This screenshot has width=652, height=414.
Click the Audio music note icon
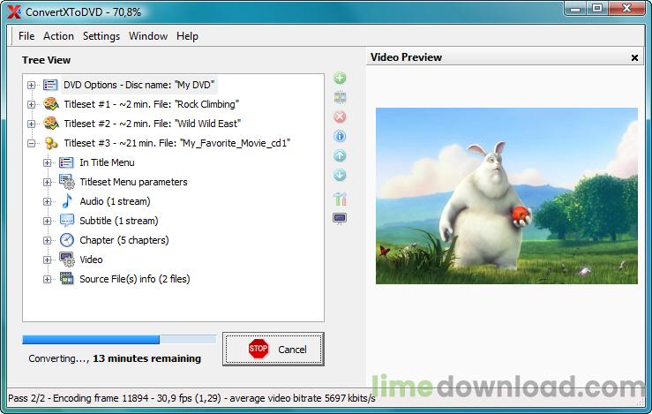click(x=66, y=201)
